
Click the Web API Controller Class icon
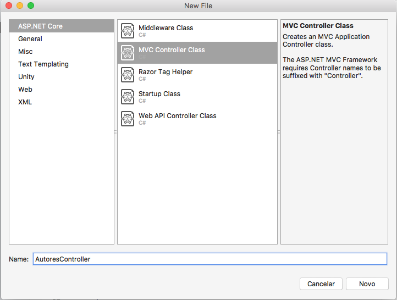pyautogui.click(x=128, y=119)
